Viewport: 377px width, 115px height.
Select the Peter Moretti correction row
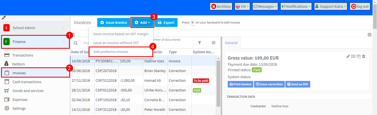click(143, 109)
